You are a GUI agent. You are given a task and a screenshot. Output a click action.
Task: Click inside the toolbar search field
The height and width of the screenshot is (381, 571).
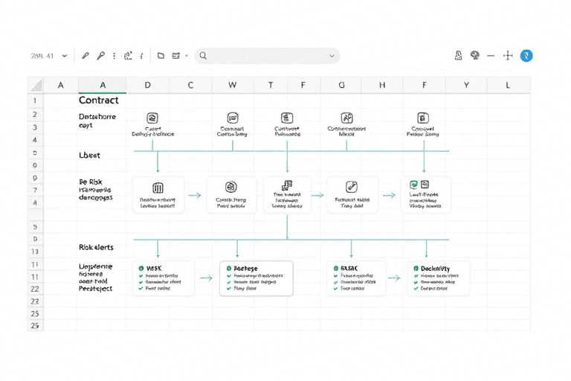pyautogui.click(x=268, y=56)
